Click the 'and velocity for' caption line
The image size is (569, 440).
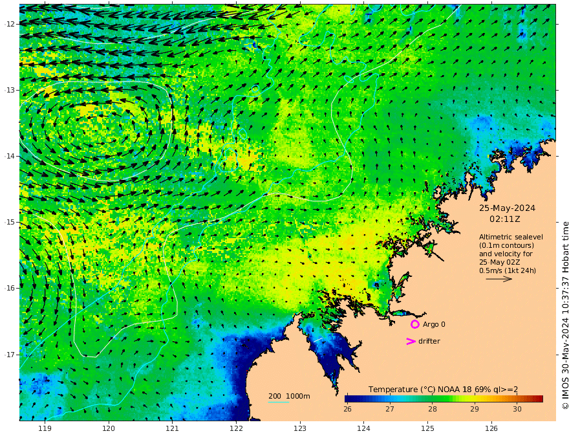506,254
